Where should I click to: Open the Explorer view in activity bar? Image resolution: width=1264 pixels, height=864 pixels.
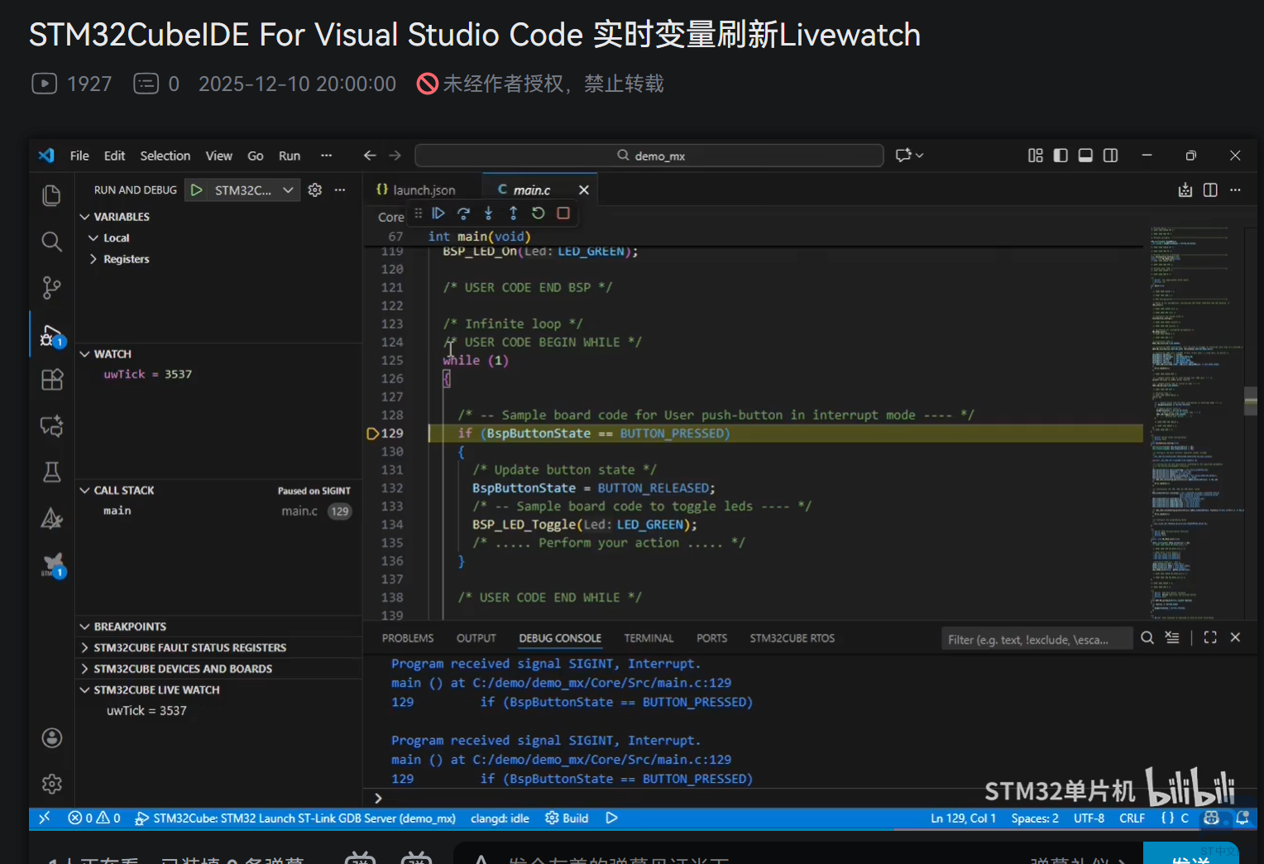(51, 195)
